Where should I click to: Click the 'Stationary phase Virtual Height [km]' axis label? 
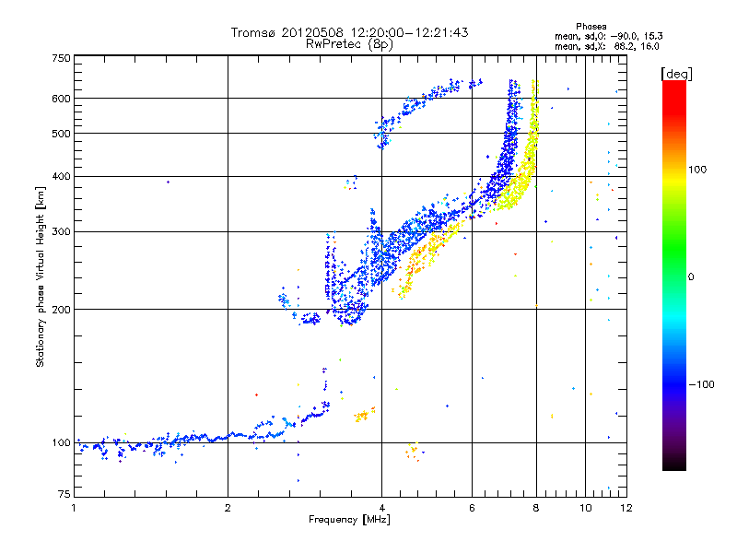point(40,276)
